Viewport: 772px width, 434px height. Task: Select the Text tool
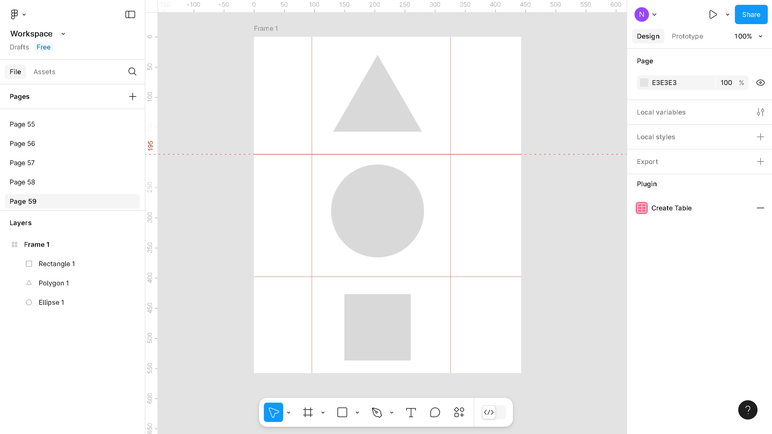(x=411, y=412)
